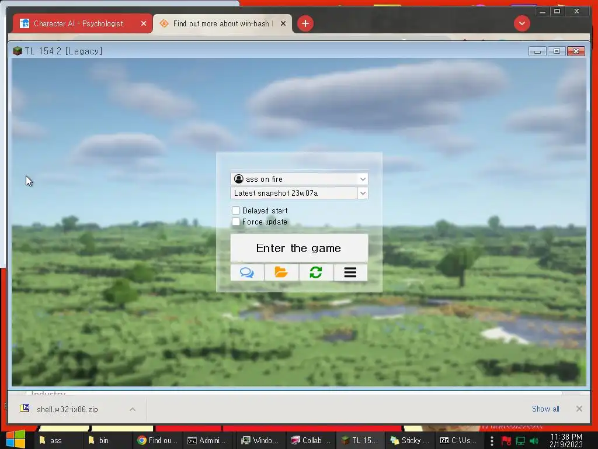Click the network monitor tray icon
Image resolution: width=598 pixels, height=449 pixels.
[520, 441]
